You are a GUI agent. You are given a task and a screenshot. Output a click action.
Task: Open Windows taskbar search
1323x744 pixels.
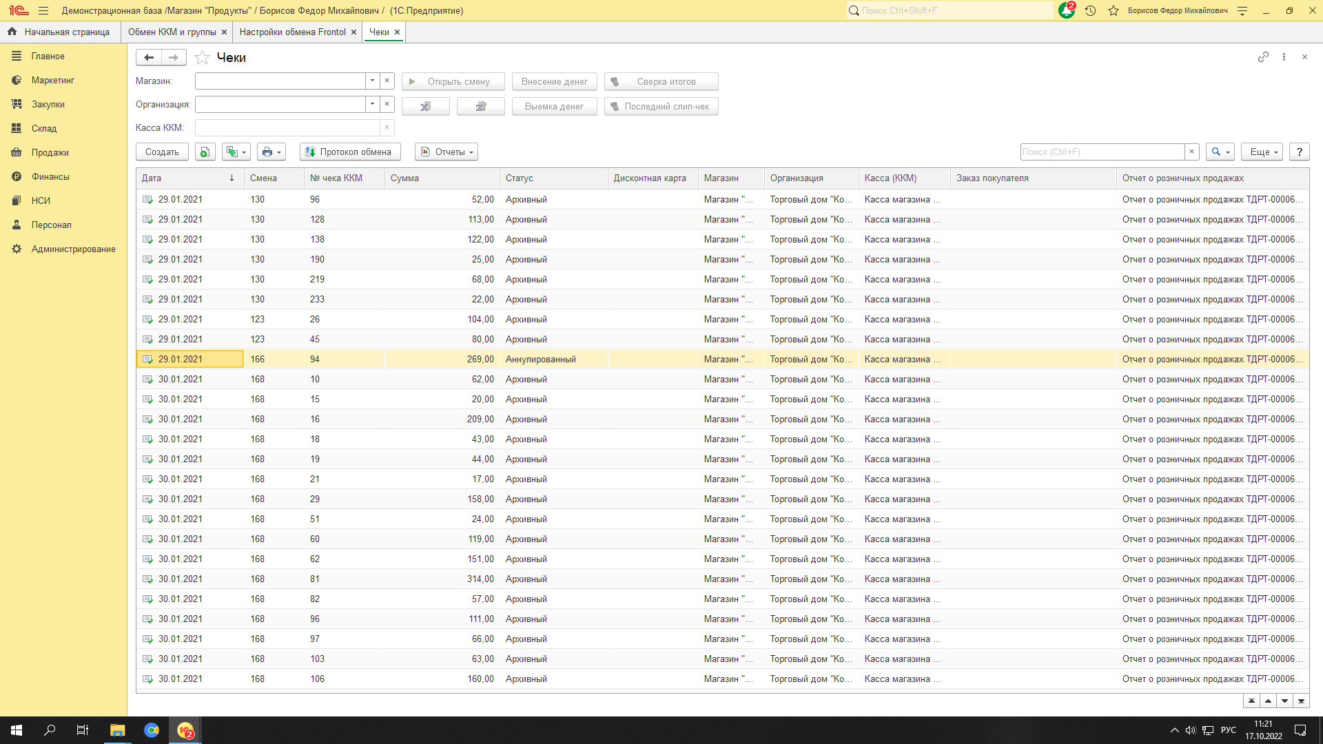coord(50,730)
